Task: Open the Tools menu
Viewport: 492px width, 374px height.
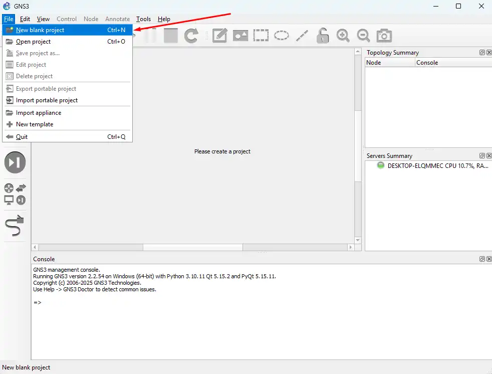Action: tap(143, 19)
